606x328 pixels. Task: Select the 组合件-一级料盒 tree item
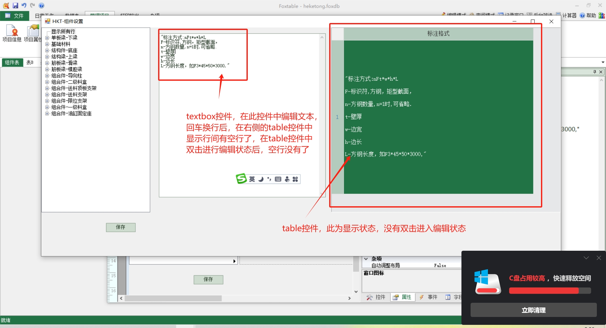(x=69, y=107)
